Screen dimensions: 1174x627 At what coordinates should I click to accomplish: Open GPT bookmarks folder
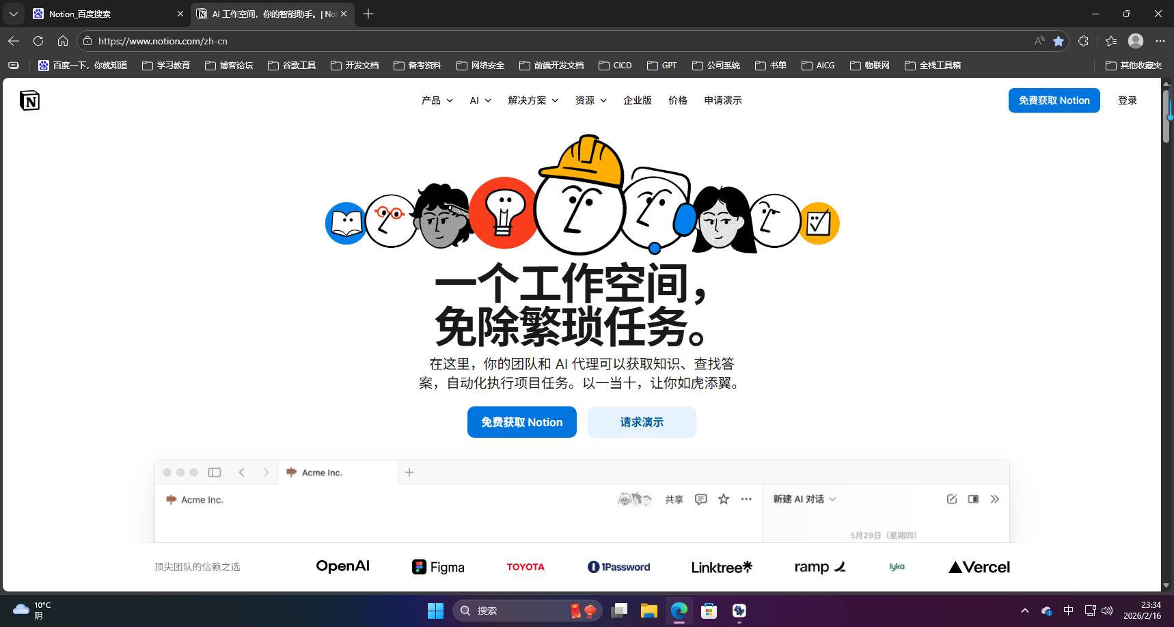pyautogui.click(x=662, y=66)
